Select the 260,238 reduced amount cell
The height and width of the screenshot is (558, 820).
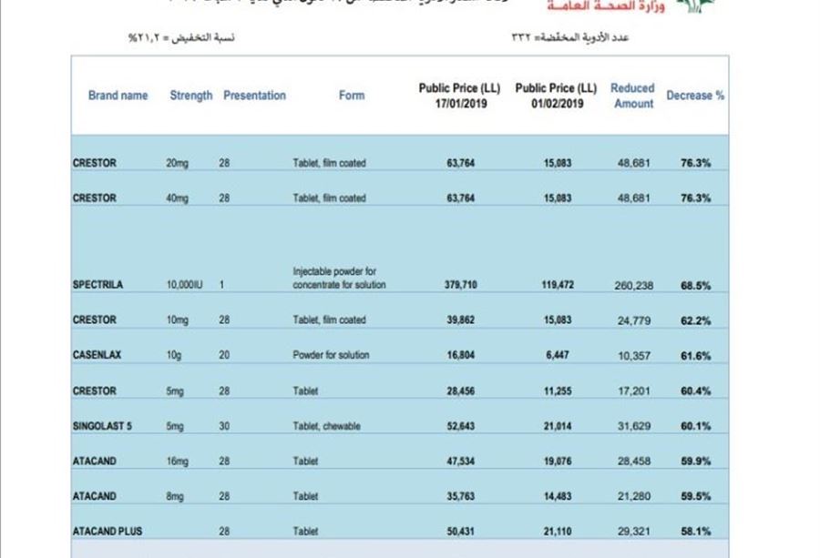pos(633,285)
